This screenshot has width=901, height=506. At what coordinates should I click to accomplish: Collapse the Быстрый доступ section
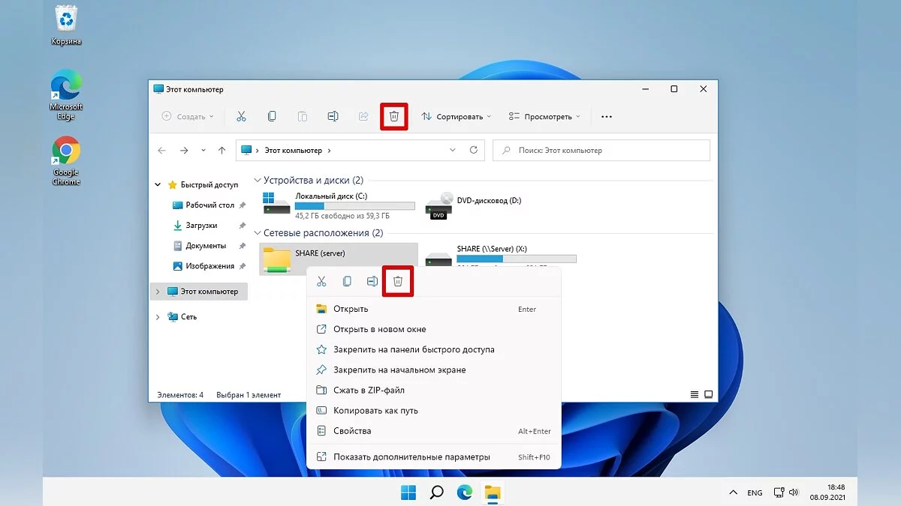pos(158,184)
